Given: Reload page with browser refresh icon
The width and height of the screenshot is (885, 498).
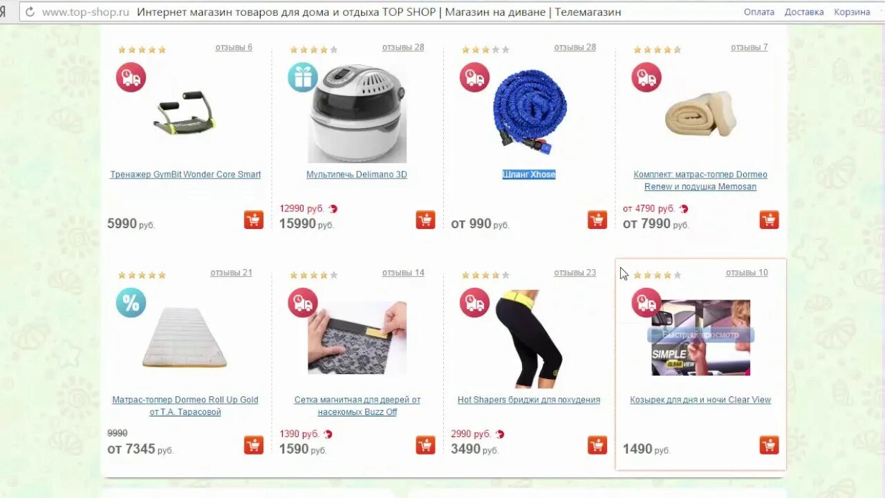Looking at the screenshot, I should 30,12.
